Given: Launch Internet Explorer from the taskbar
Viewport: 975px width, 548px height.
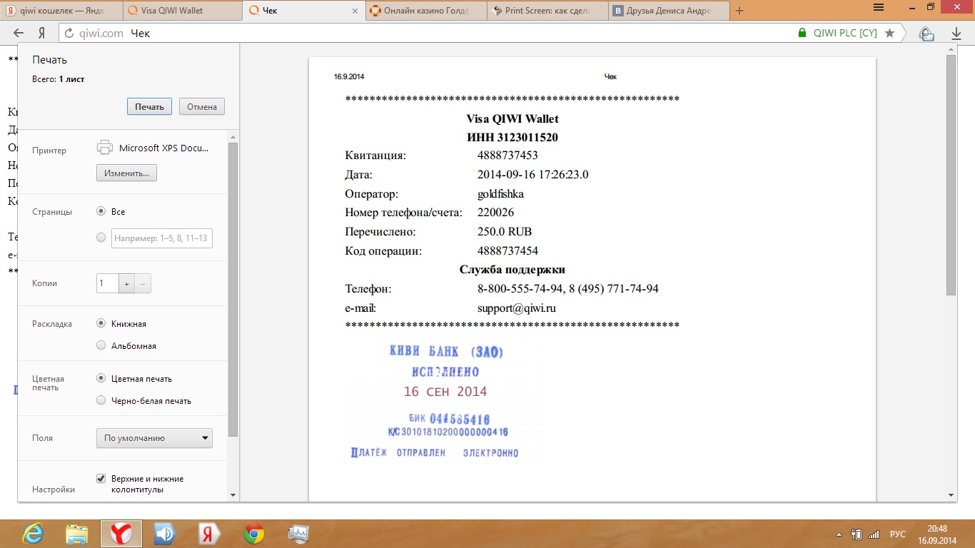Looking at the screenshot, I should click(x=33, y=533).
